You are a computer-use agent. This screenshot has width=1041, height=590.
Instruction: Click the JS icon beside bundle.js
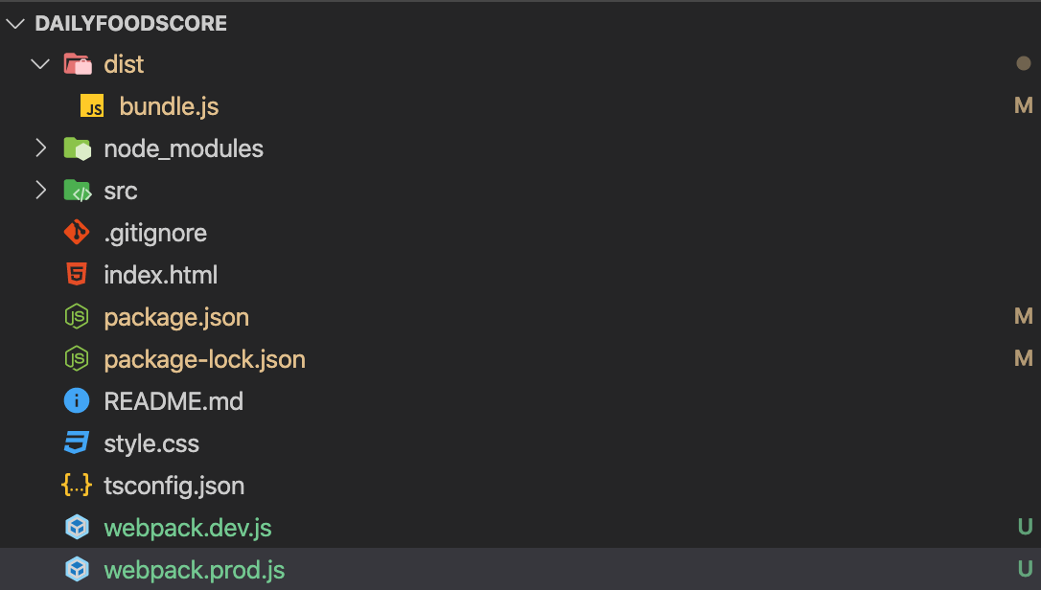[92, 106]
